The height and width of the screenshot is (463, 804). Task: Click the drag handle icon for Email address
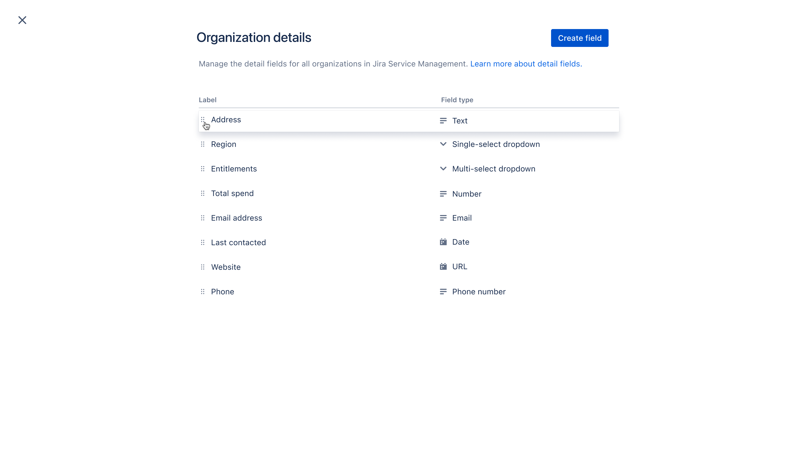coord(203,218)
